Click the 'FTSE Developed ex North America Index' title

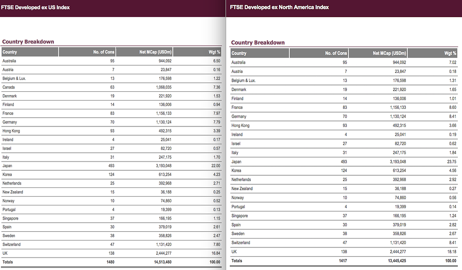[280, 7]
